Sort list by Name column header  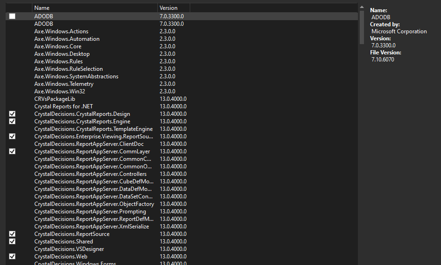pyautogui.click(x=95, y=8)
